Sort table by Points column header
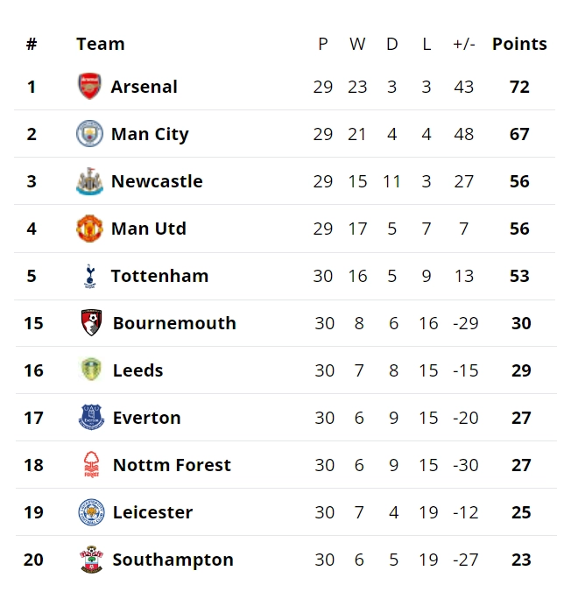The width and height of the screenshot is (578, 613). click(519, 44)
